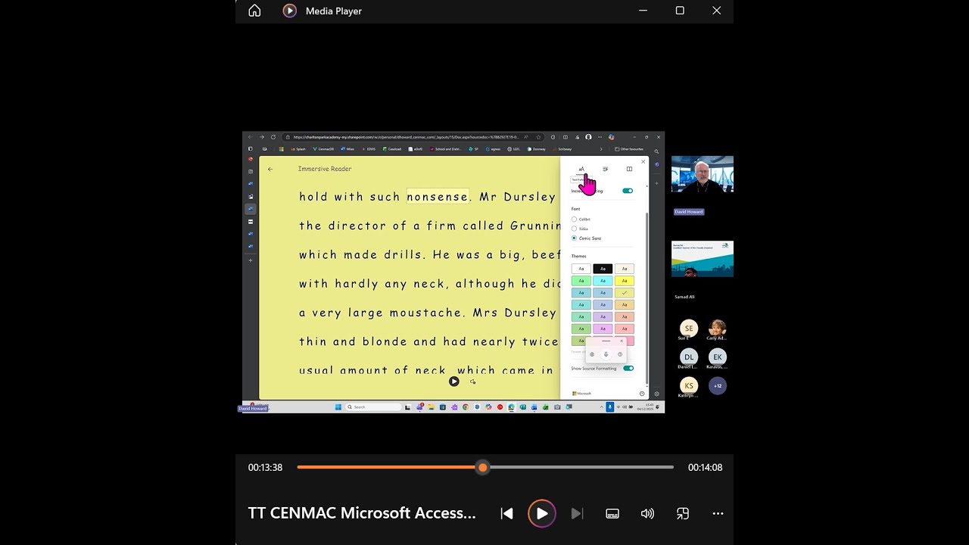This screenshot has height=545, width=969.
Task: Click Samad Ali's shared slide thumbnail
Action: tap(703, 259)
